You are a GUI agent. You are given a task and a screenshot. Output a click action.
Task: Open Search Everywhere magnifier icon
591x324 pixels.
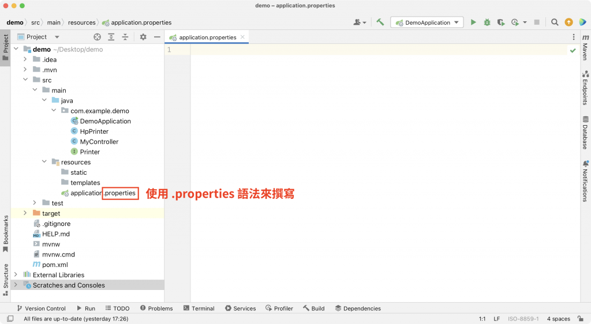pos(555,22)
